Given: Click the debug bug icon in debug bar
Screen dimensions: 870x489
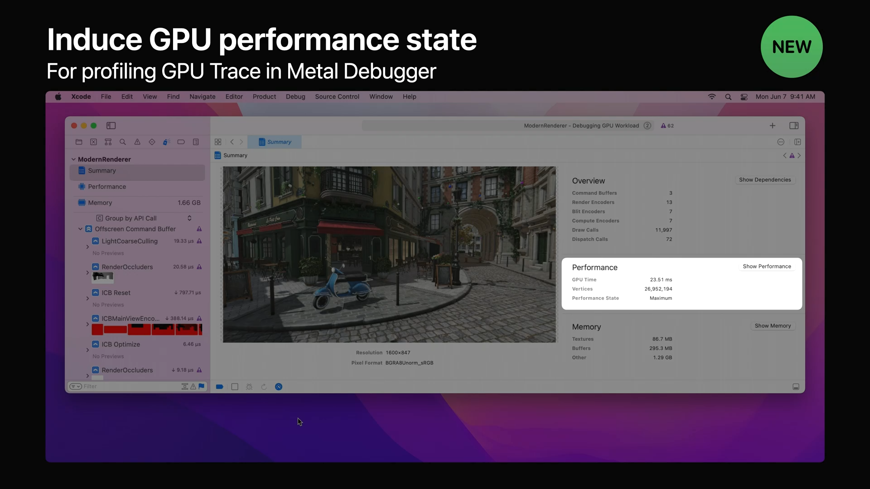Looking at the screenshot, I should tap(249, 387).
